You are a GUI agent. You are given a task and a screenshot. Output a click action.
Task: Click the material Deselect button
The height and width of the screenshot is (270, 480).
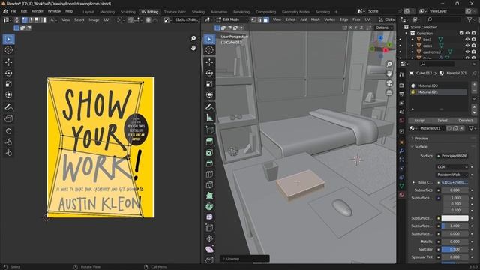coord(466,121)
